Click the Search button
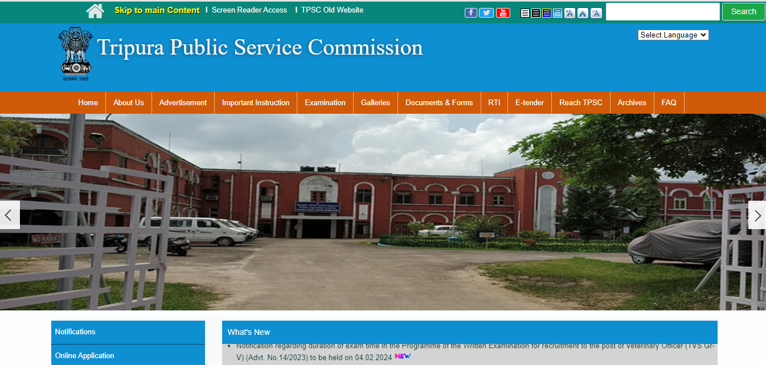The width and height of the screenshot is (766, 365). pyautogui.click(x=743, y=11)
